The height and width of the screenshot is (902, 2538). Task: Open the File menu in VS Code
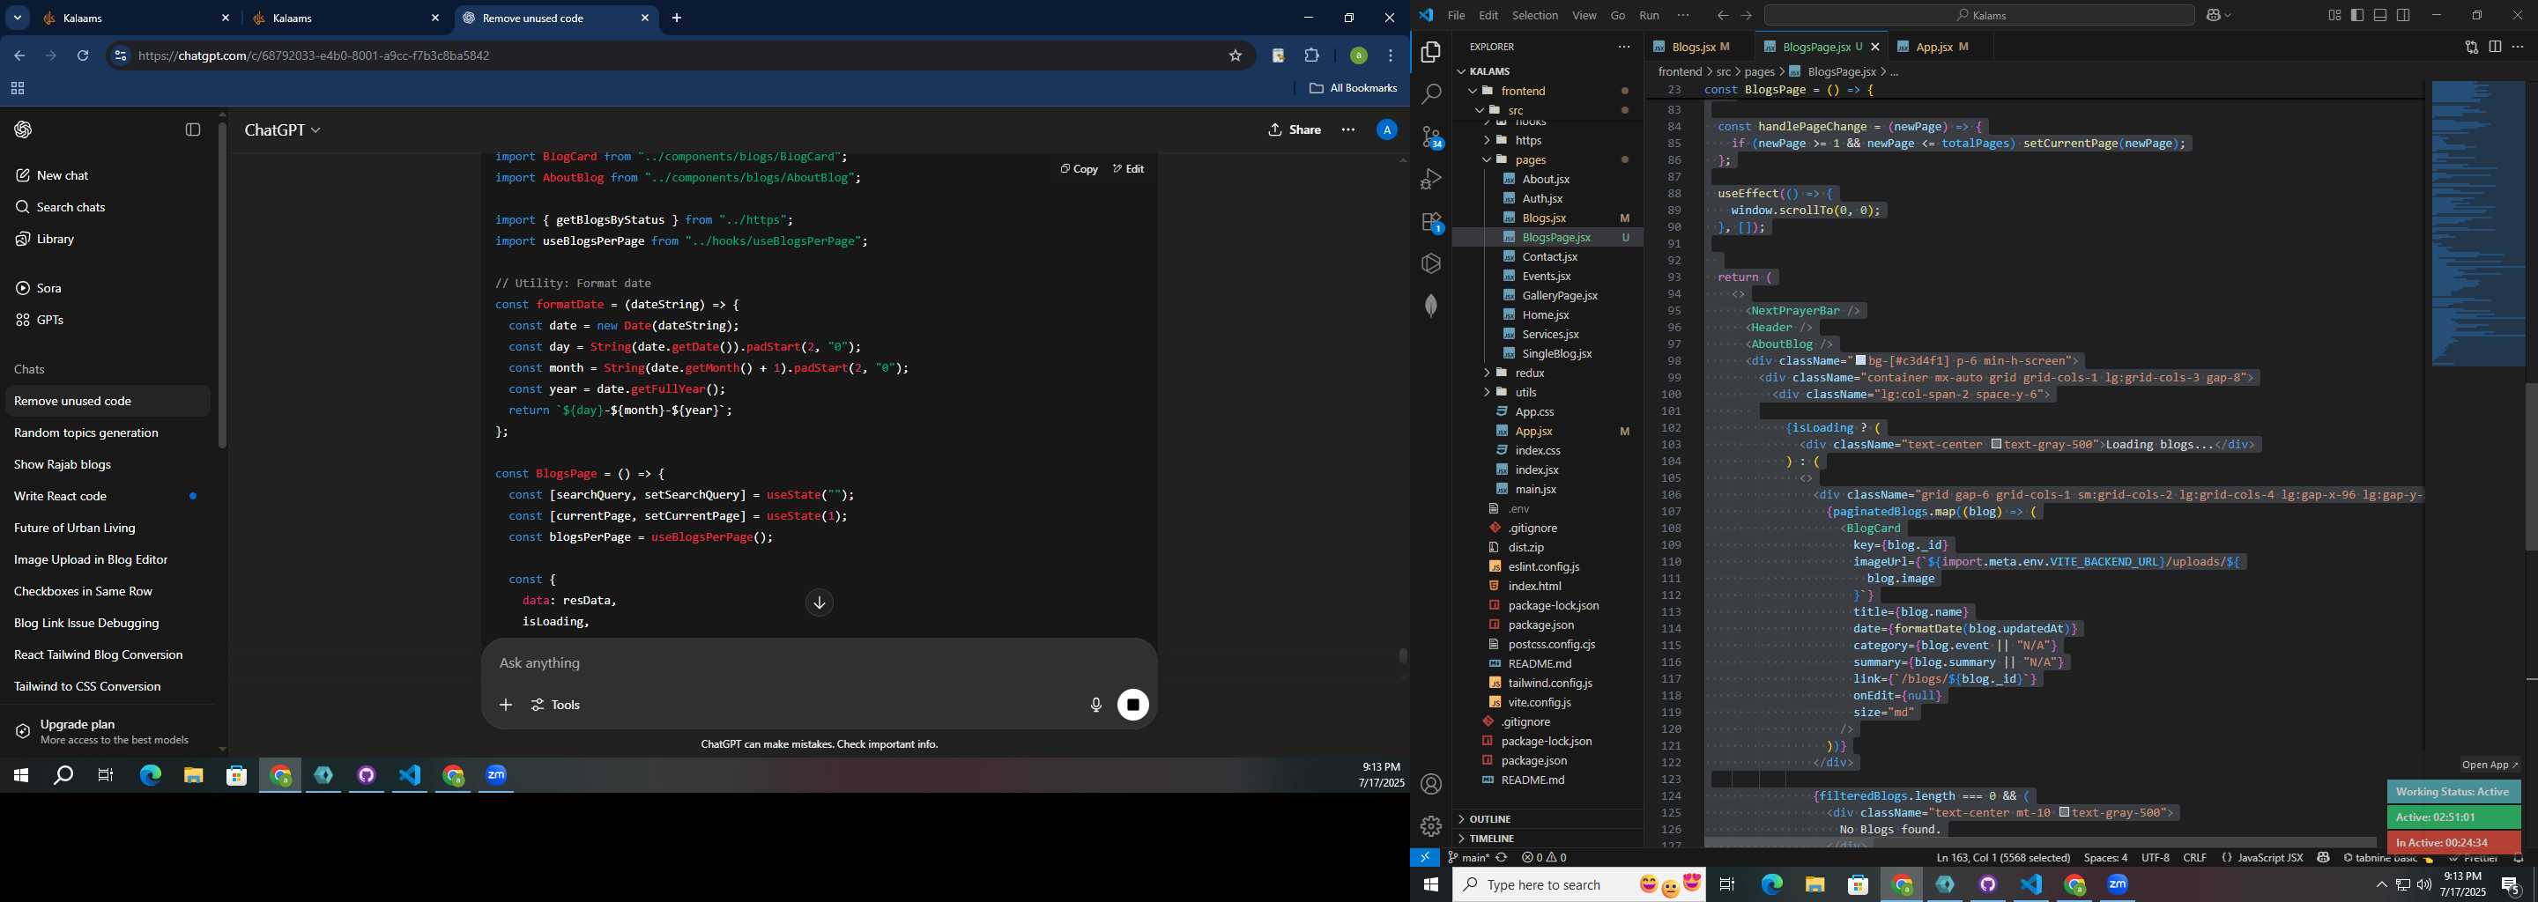[1455, 15]
